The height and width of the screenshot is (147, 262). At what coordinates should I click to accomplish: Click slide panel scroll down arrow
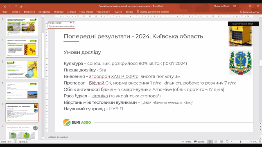43,138
